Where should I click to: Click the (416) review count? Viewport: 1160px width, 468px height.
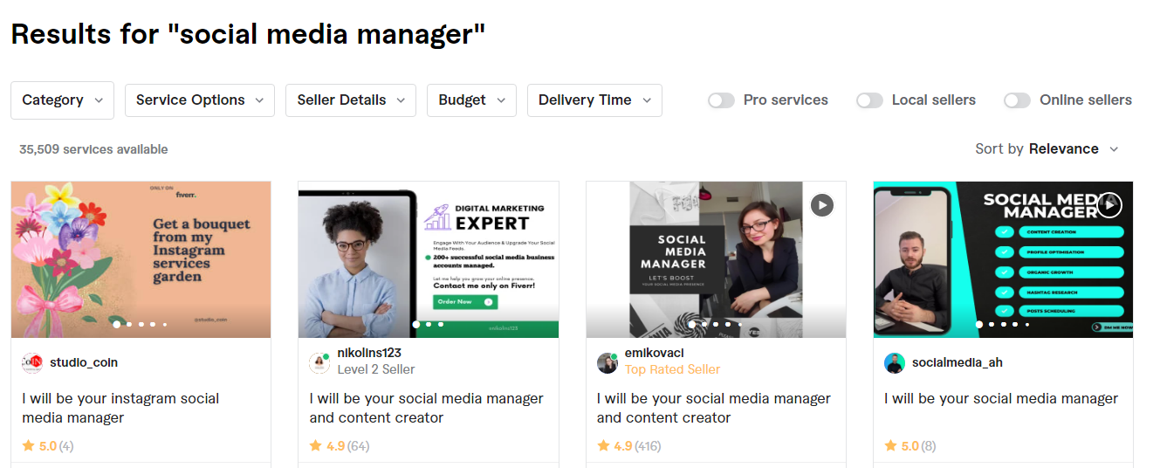click(648, 446)
